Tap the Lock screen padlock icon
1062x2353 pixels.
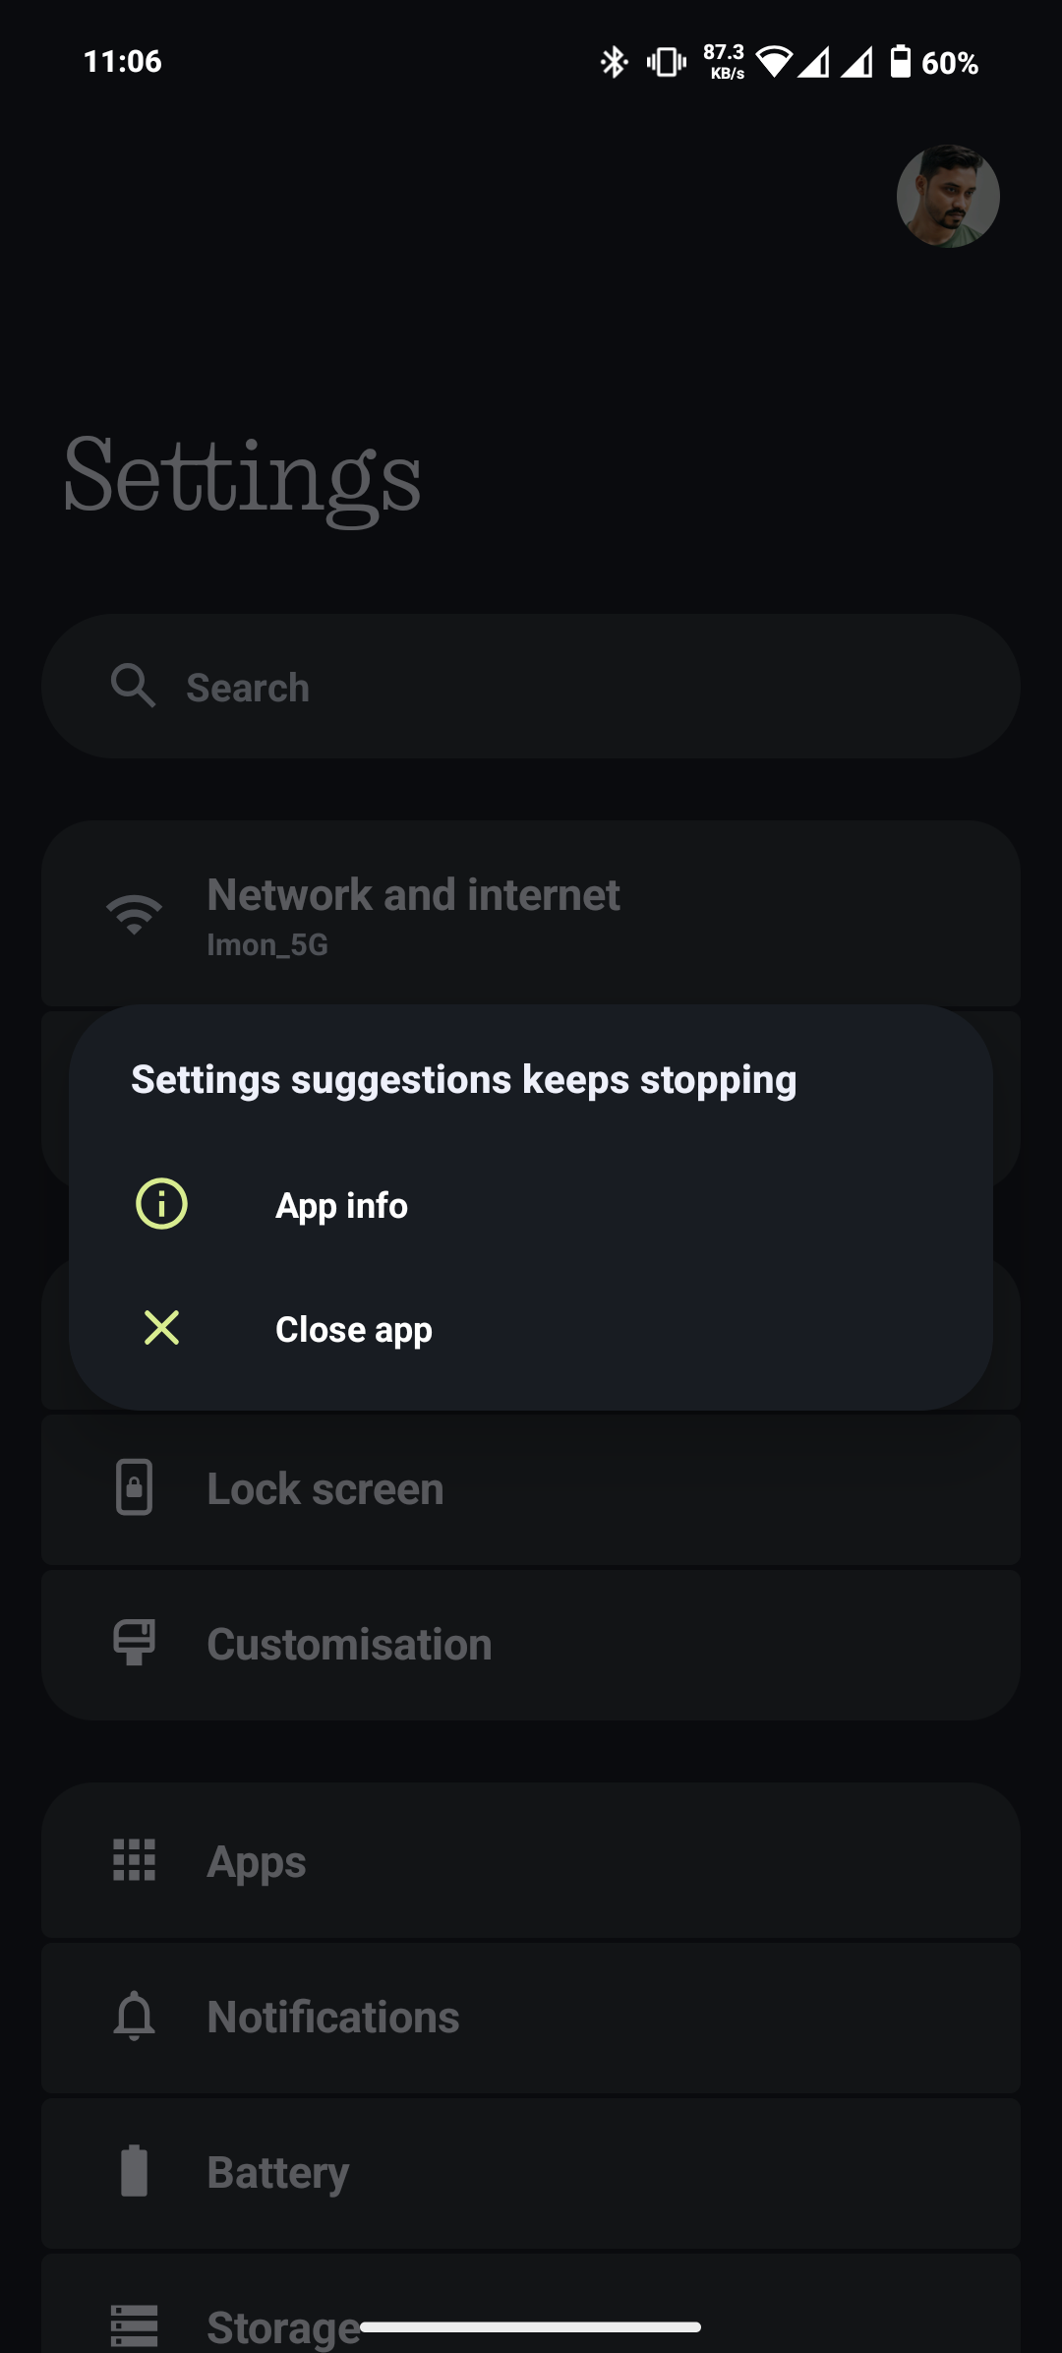(135, 1487)
